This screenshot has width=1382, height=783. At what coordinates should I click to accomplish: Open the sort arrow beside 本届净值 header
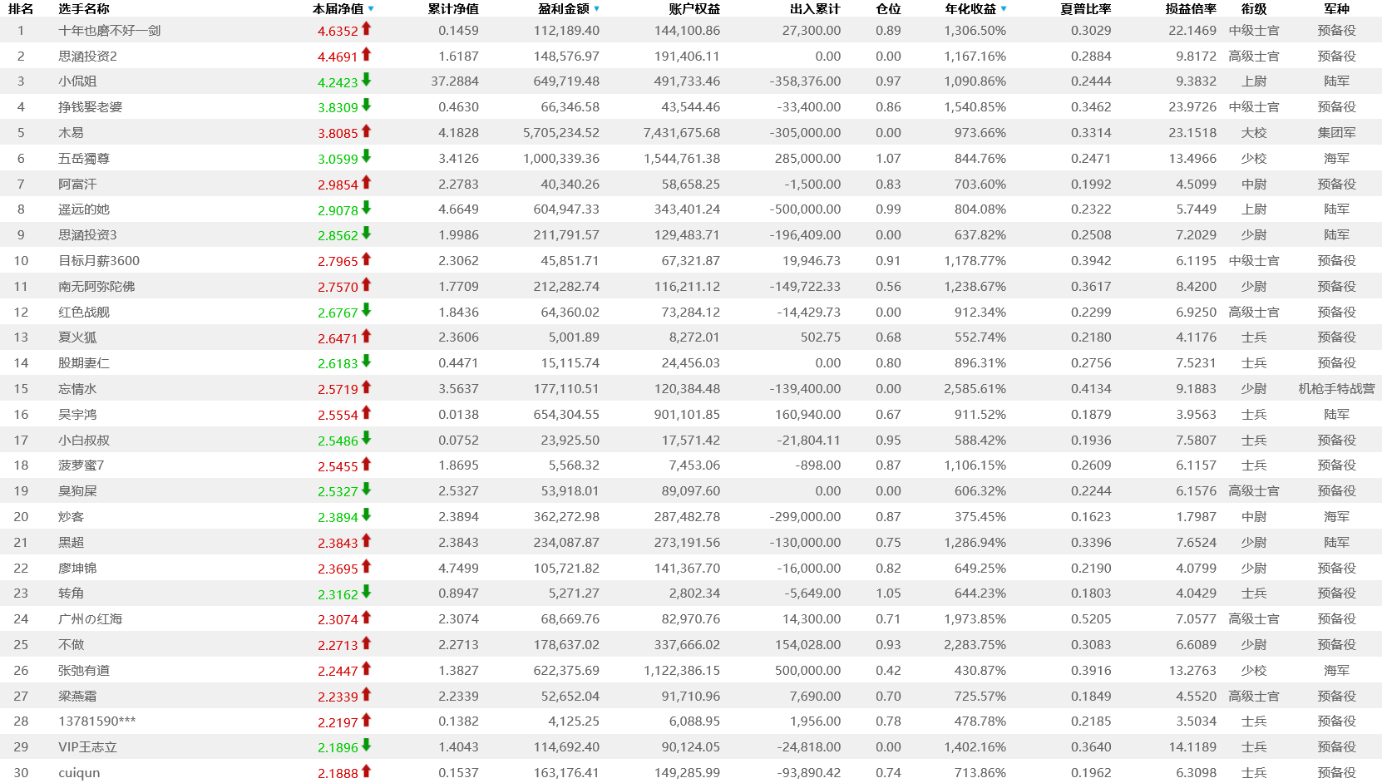point(371,9)
